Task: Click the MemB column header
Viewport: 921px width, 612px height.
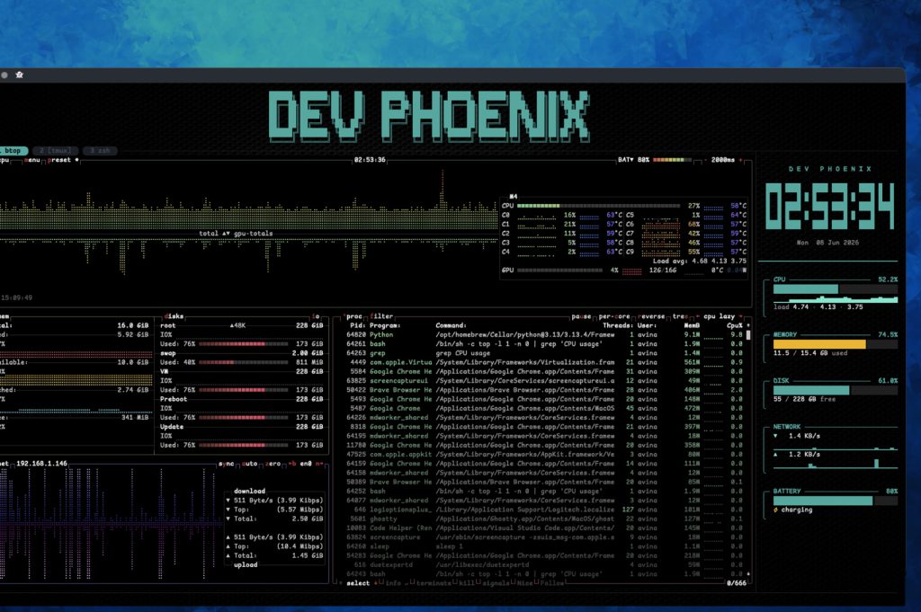Action: pos(692,325)
